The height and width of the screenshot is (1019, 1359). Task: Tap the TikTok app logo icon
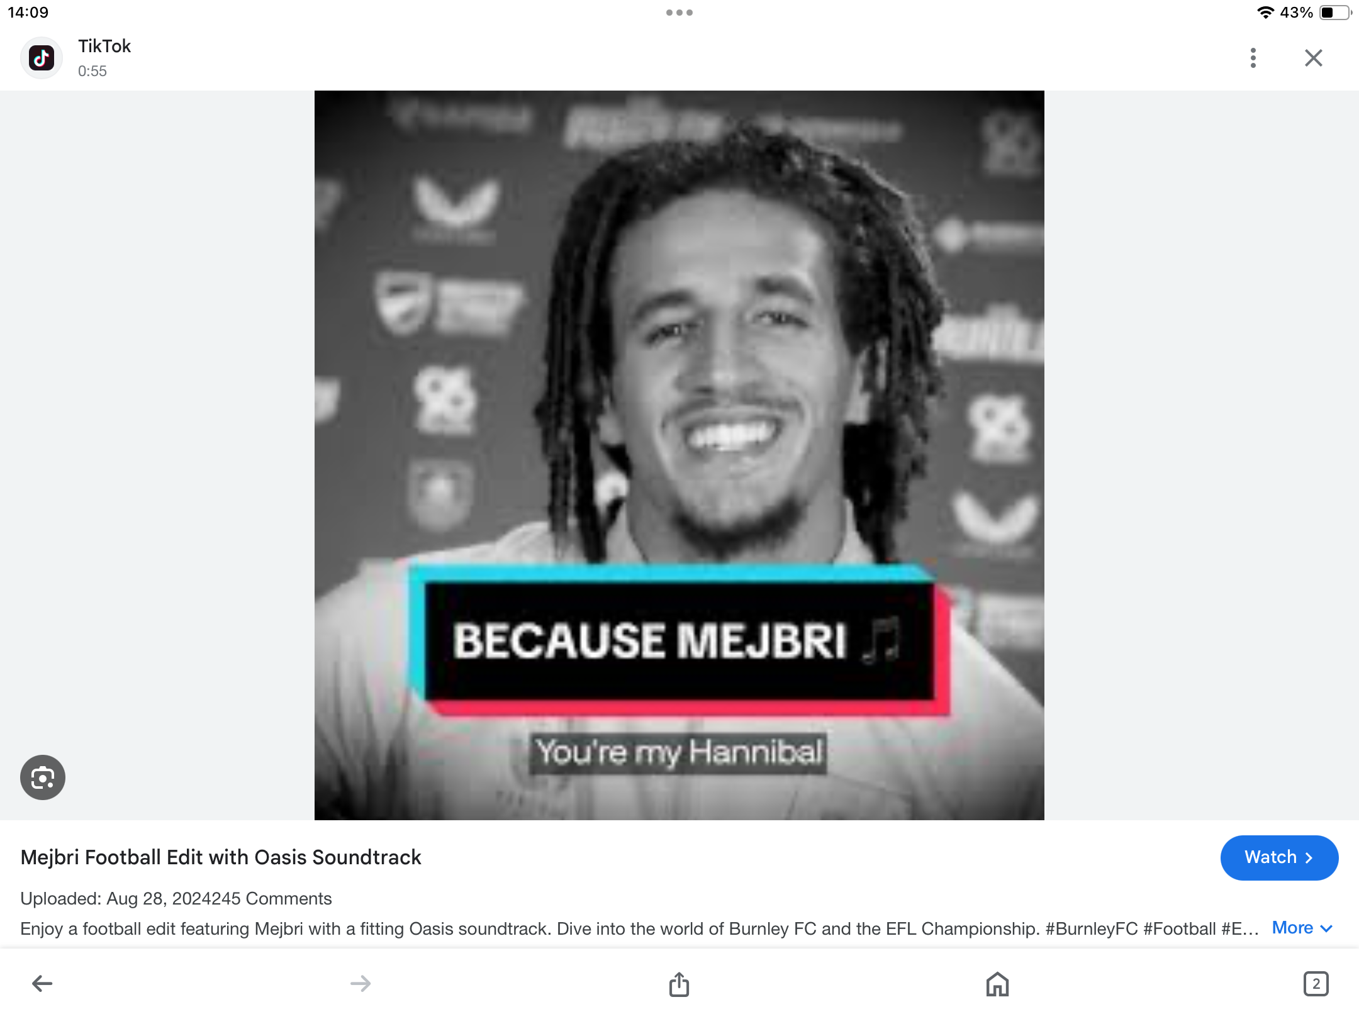42,58
